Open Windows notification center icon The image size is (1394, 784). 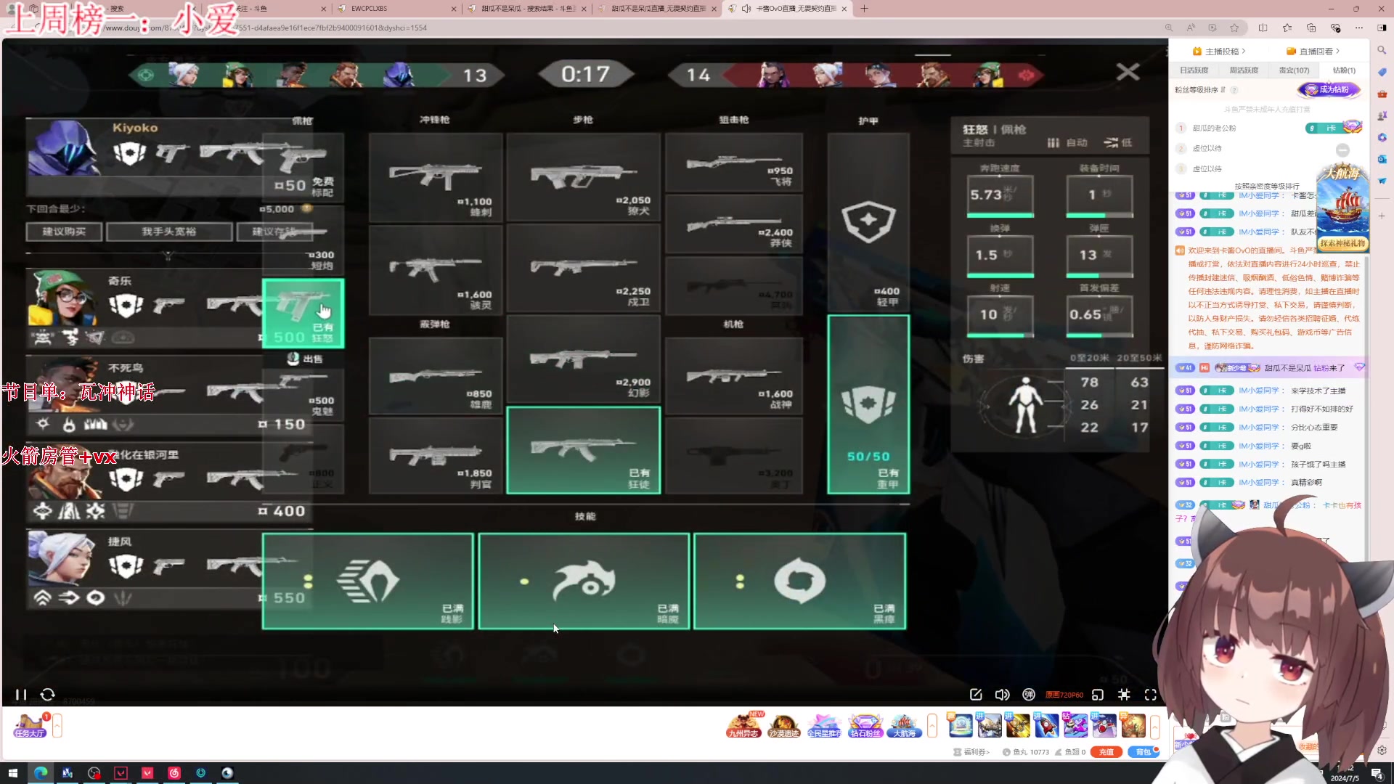point(1376,773)
